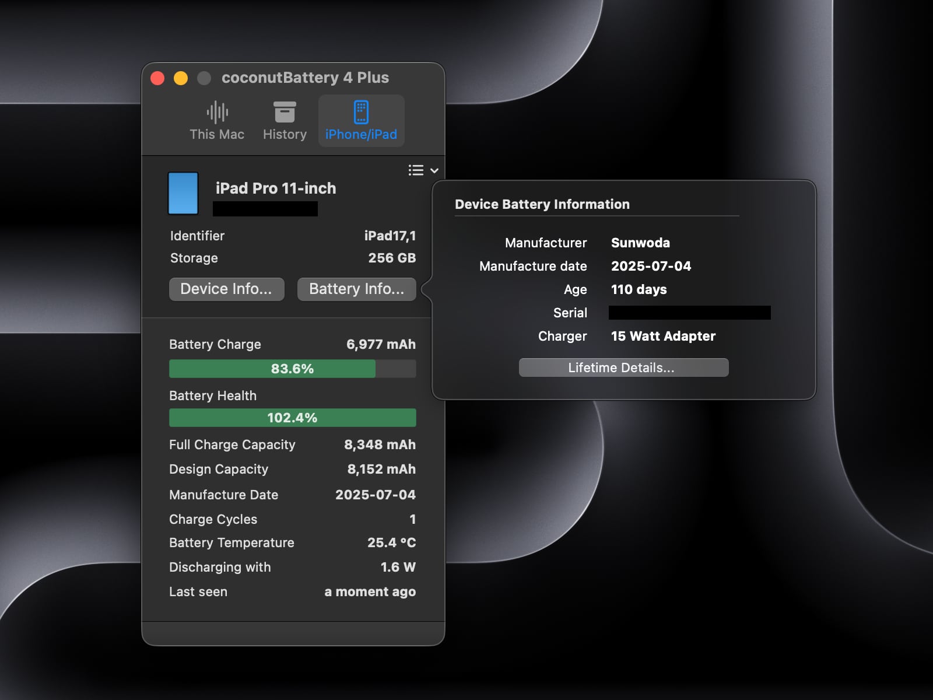
Task: Select the iPhone/iPad phone icon
Action: [x=361, y=112]
